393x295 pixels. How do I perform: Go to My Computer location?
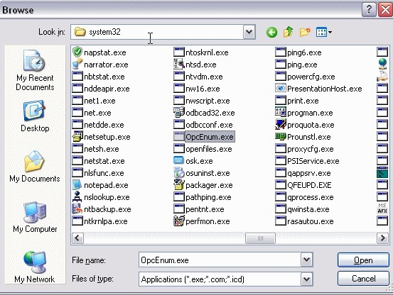35,217
